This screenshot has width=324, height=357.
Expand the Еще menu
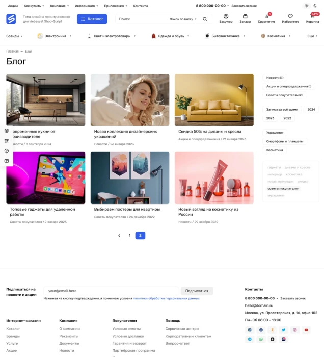312,36
